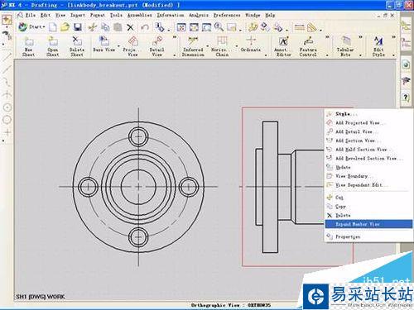Image resolution: width=414 pixels, height=310 pixels.
Task: Click the Tabular Note tool
Action: pyautogui.click(x=345, y=47)
